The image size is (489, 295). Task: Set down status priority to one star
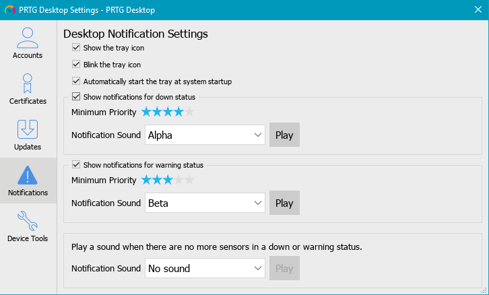(146, 112)
